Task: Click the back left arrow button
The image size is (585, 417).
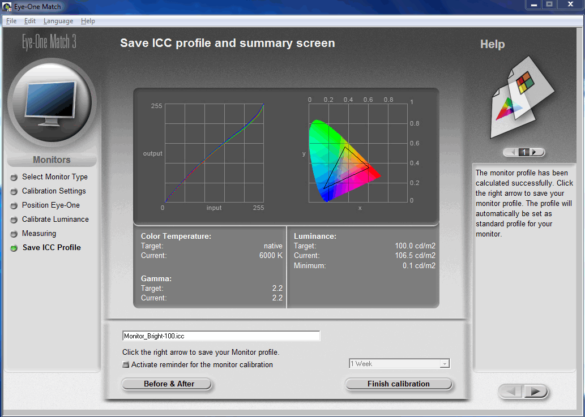Action: 511,392
